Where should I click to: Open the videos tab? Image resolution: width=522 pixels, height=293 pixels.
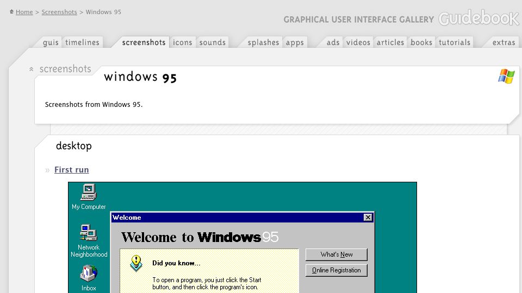pyautogui.click(x=358, y=42)
